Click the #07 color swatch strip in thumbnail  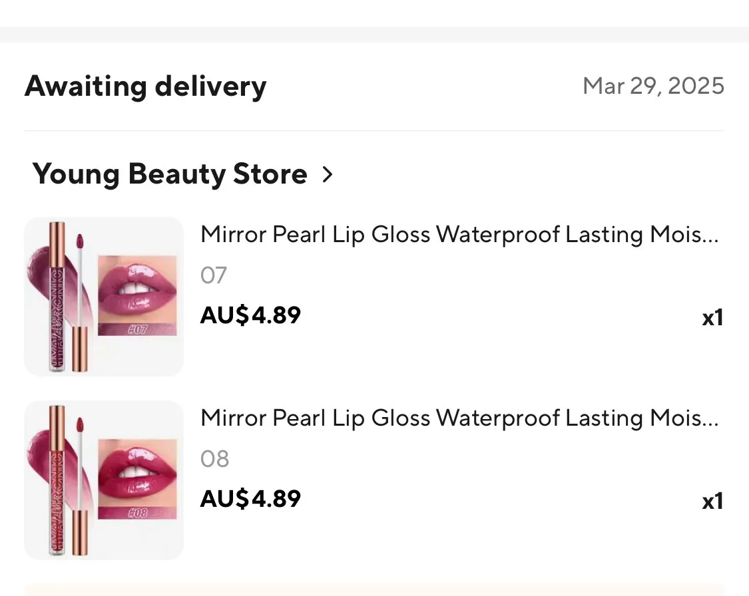[x=137, y=329]
